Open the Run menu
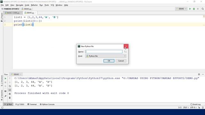 click(x=41, y=5)
